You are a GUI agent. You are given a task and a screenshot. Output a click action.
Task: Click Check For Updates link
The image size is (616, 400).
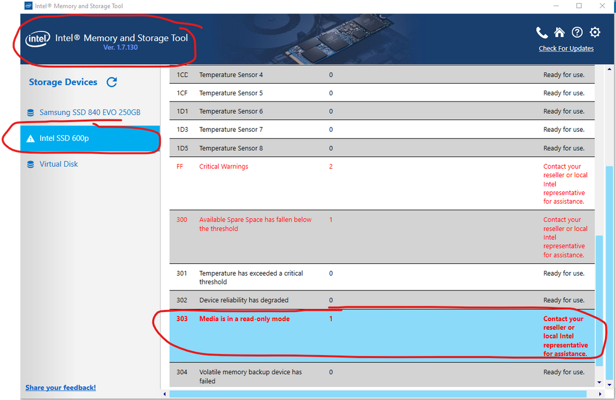[566, 49]
